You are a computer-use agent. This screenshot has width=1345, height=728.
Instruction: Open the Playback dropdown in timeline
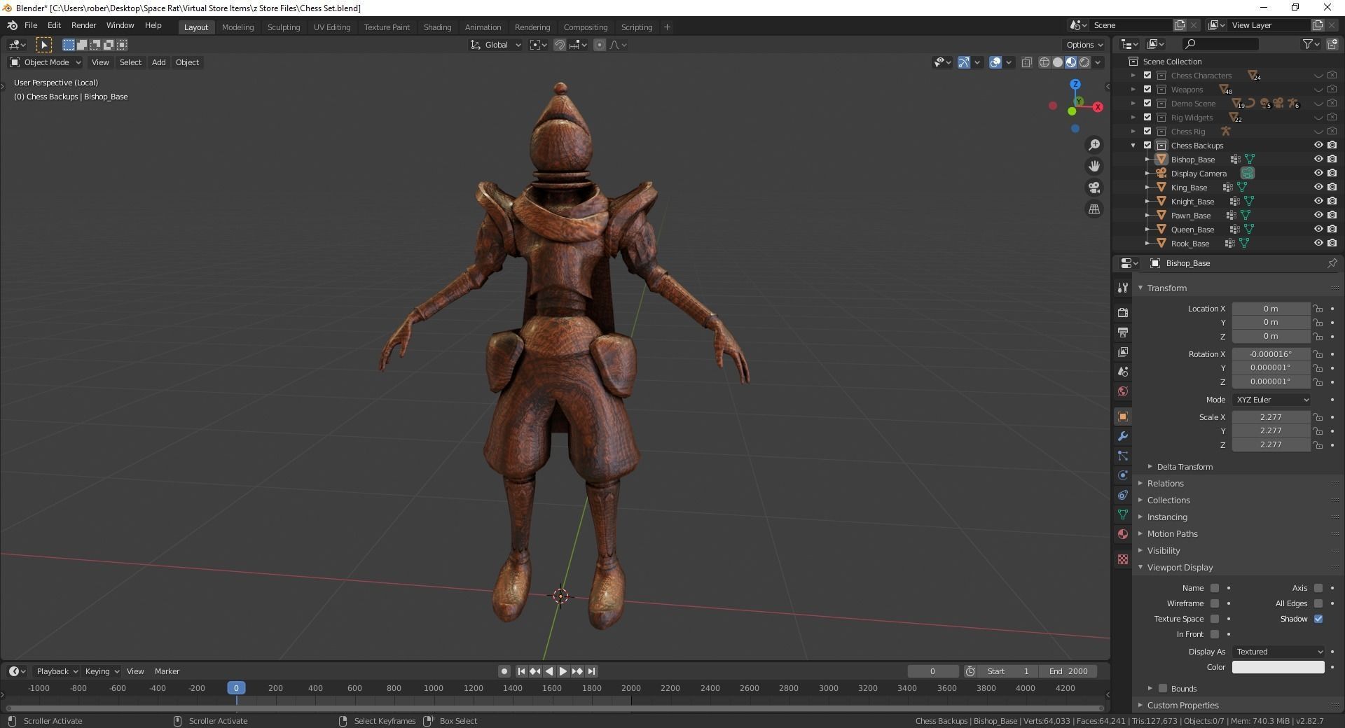click(x=56, y=671)
